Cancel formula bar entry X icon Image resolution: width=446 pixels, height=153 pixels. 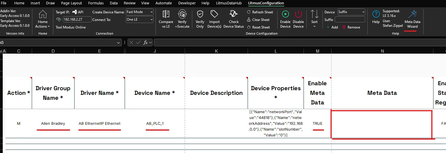point(131,42)
